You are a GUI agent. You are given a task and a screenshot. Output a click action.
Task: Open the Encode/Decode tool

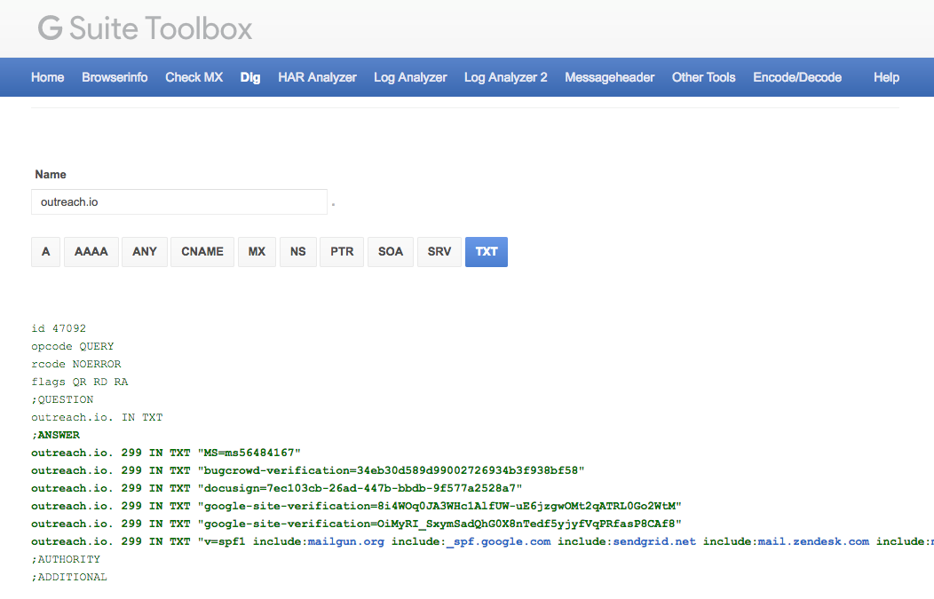[796, 77]
